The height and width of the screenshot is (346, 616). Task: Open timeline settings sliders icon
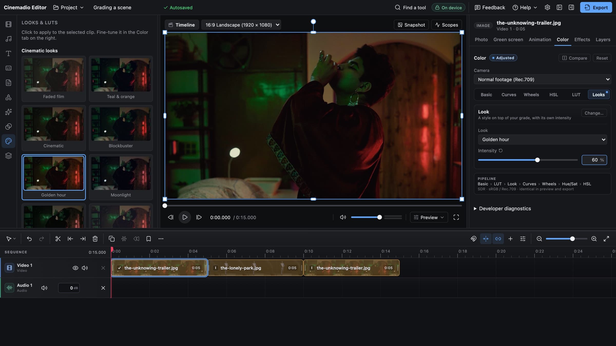click(x=523, y=239)
